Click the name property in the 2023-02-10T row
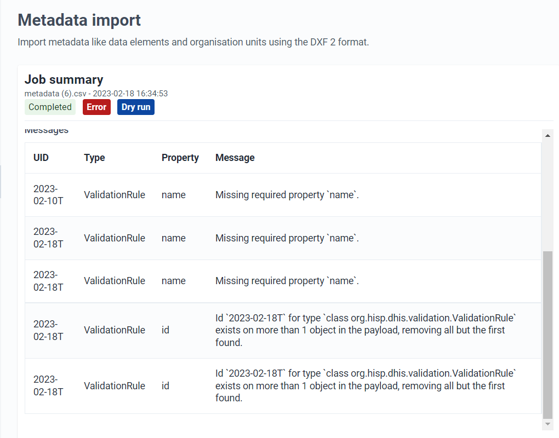This screenshot has height=438, width=559. [x=174, y=195]
